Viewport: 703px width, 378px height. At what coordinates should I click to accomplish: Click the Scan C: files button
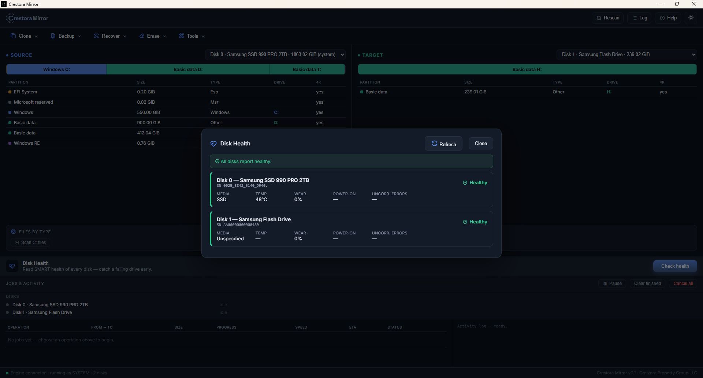click(30, 242)
